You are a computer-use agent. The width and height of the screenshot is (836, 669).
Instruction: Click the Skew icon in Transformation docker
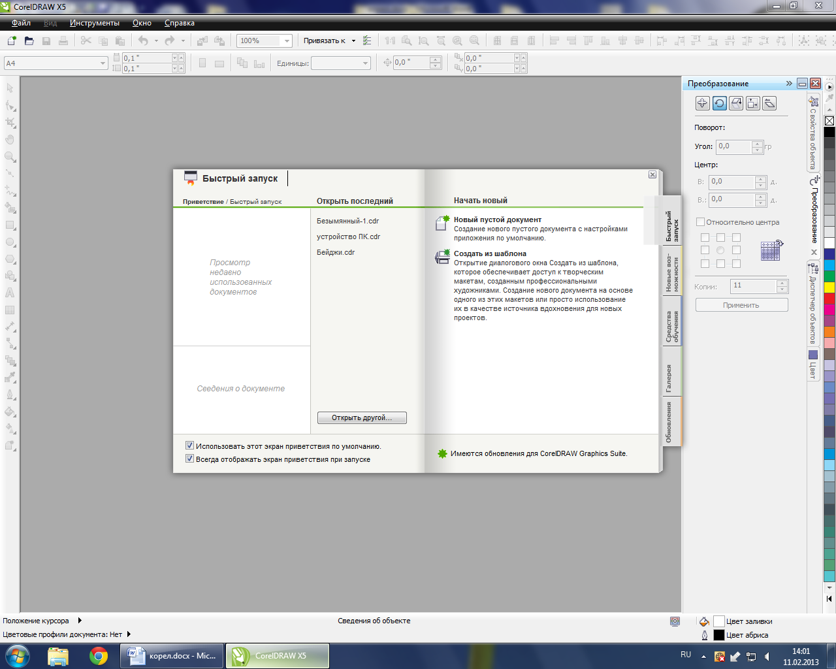(x=769, y=103)
